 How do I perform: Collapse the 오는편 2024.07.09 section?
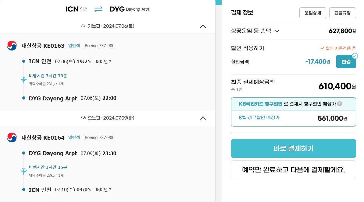coord(203,118)
